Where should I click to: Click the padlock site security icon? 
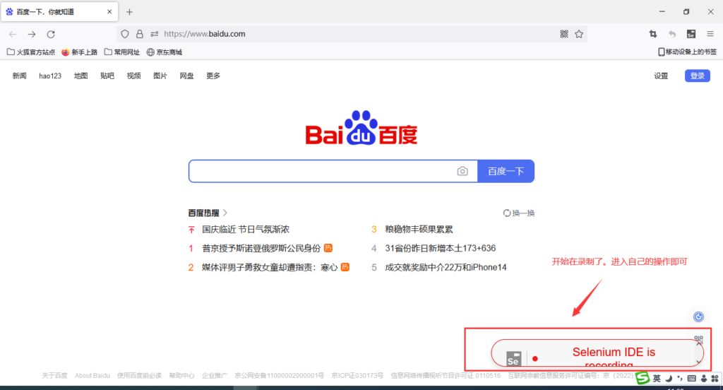(139, 34)
